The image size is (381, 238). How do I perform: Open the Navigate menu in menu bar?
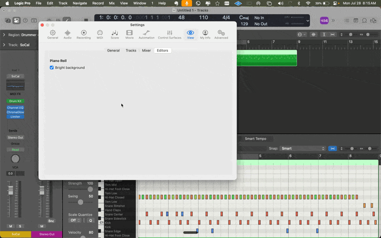click(80, 3)
